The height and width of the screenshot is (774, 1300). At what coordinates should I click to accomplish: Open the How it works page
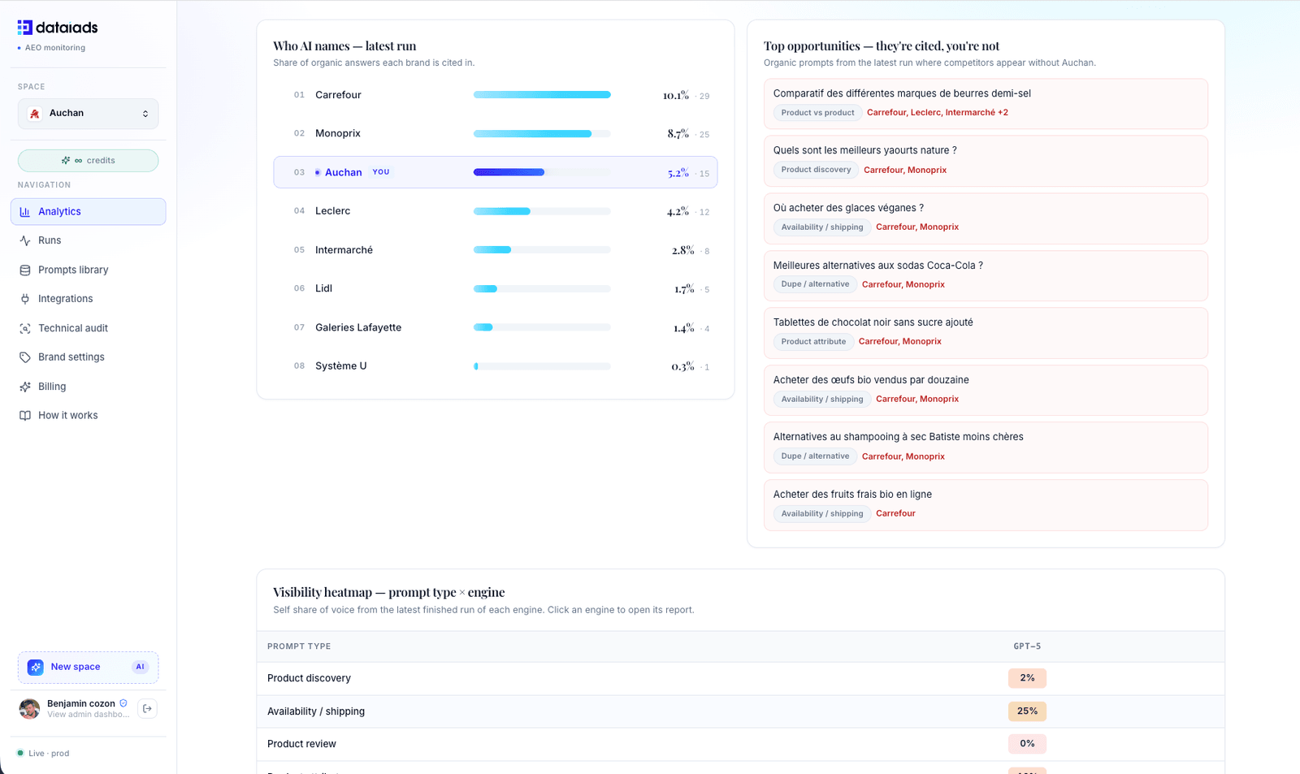88,416
